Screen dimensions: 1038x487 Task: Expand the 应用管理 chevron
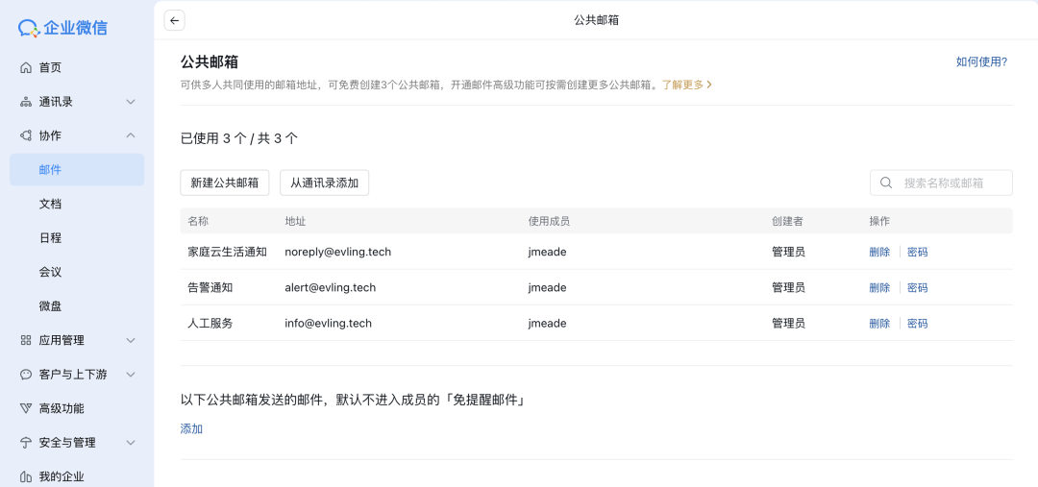131,340
